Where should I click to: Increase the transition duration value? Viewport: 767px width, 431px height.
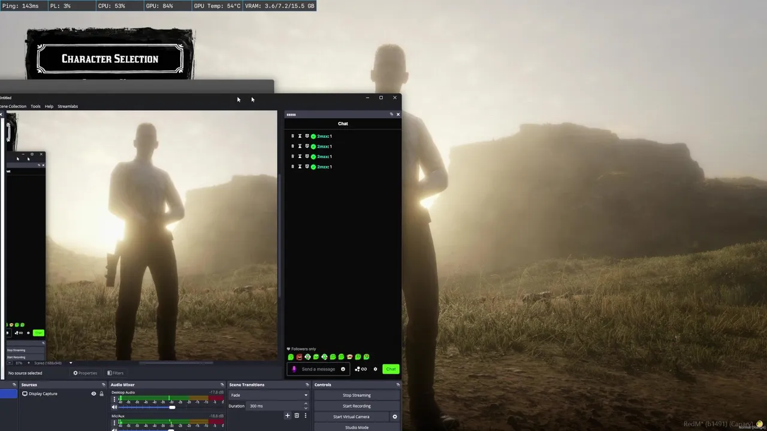point(306,403)
